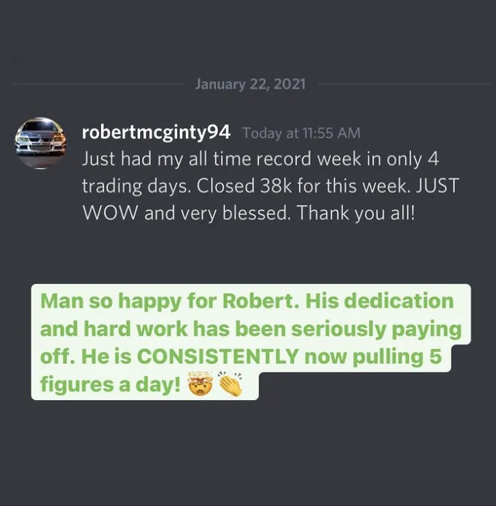Tap caption line 'Man so happy for Robert'
The width and height of the screenshot is (496, 506).
click(x=169, y=302)
